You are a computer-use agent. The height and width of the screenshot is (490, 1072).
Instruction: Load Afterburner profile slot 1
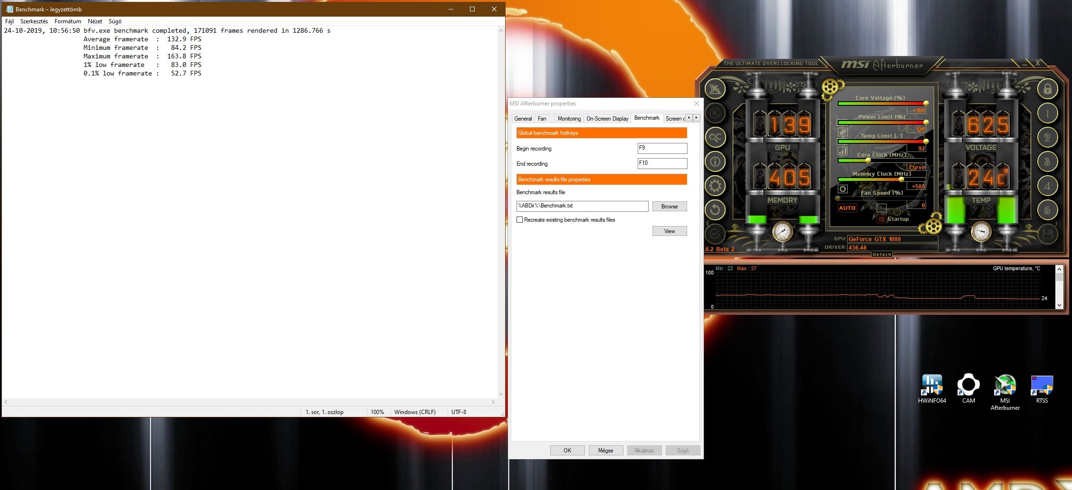[x=1047, y=113]
